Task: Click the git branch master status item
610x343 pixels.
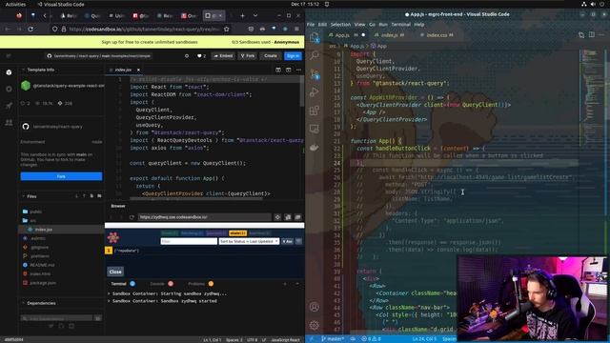Action: pos(333,339)
